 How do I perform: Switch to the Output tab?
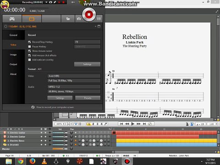pyautogui.click(x=13, y=64)
